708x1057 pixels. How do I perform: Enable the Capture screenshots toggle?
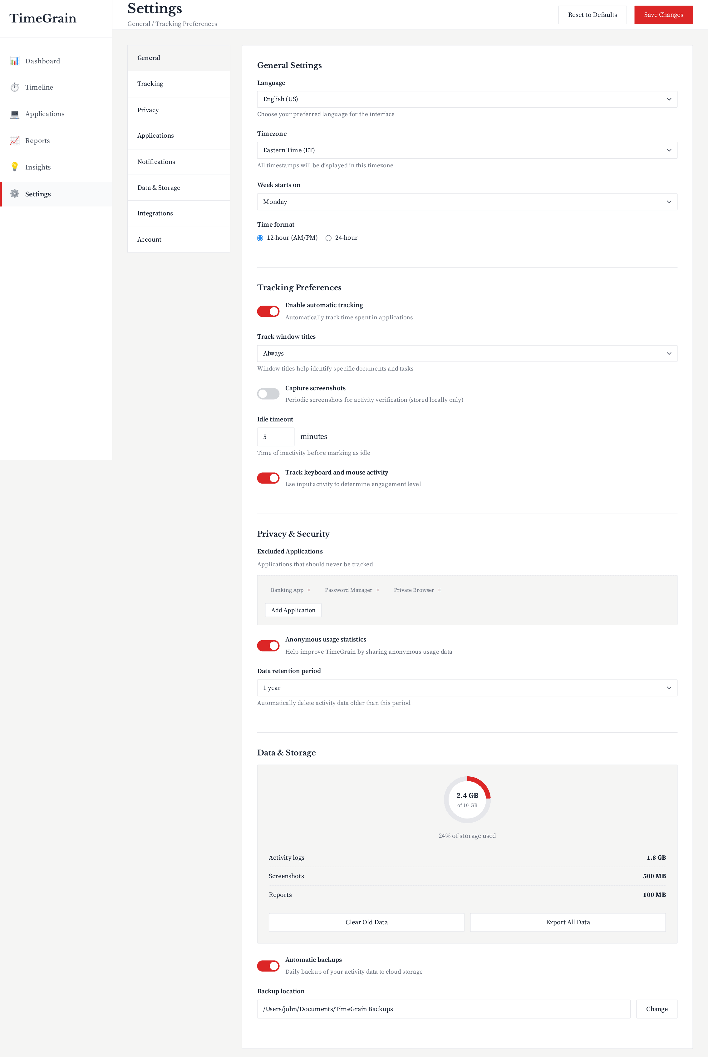pos(268,394)
